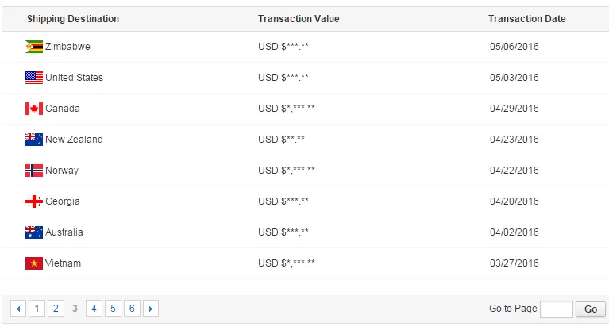Select page 5 in pagination
The image size is (609, 326).
pos(114,309)
